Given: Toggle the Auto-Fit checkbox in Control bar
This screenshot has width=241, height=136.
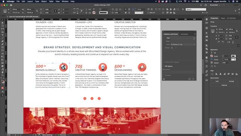Looking at the screenshot, I should tap(148, 12).
